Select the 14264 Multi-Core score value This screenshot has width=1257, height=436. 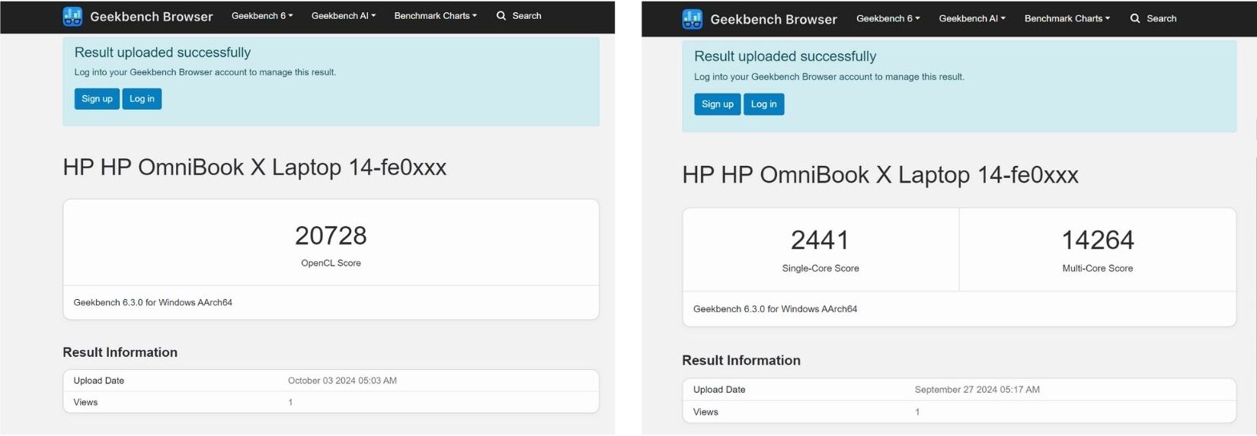[1097, 240]
